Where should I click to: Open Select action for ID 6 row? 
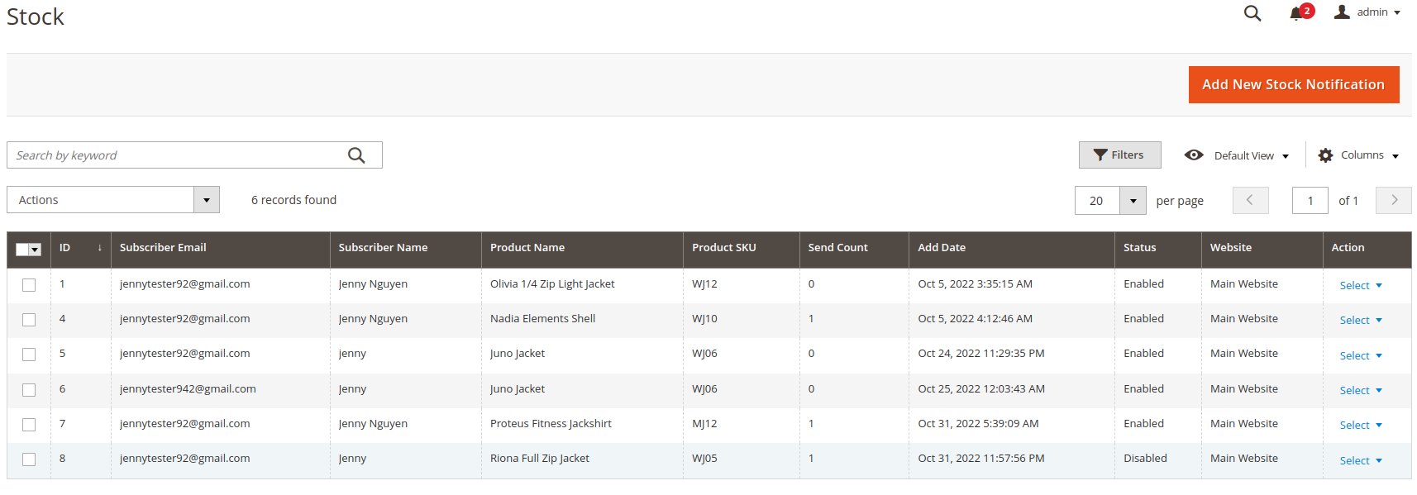(x=1360, y=390)
